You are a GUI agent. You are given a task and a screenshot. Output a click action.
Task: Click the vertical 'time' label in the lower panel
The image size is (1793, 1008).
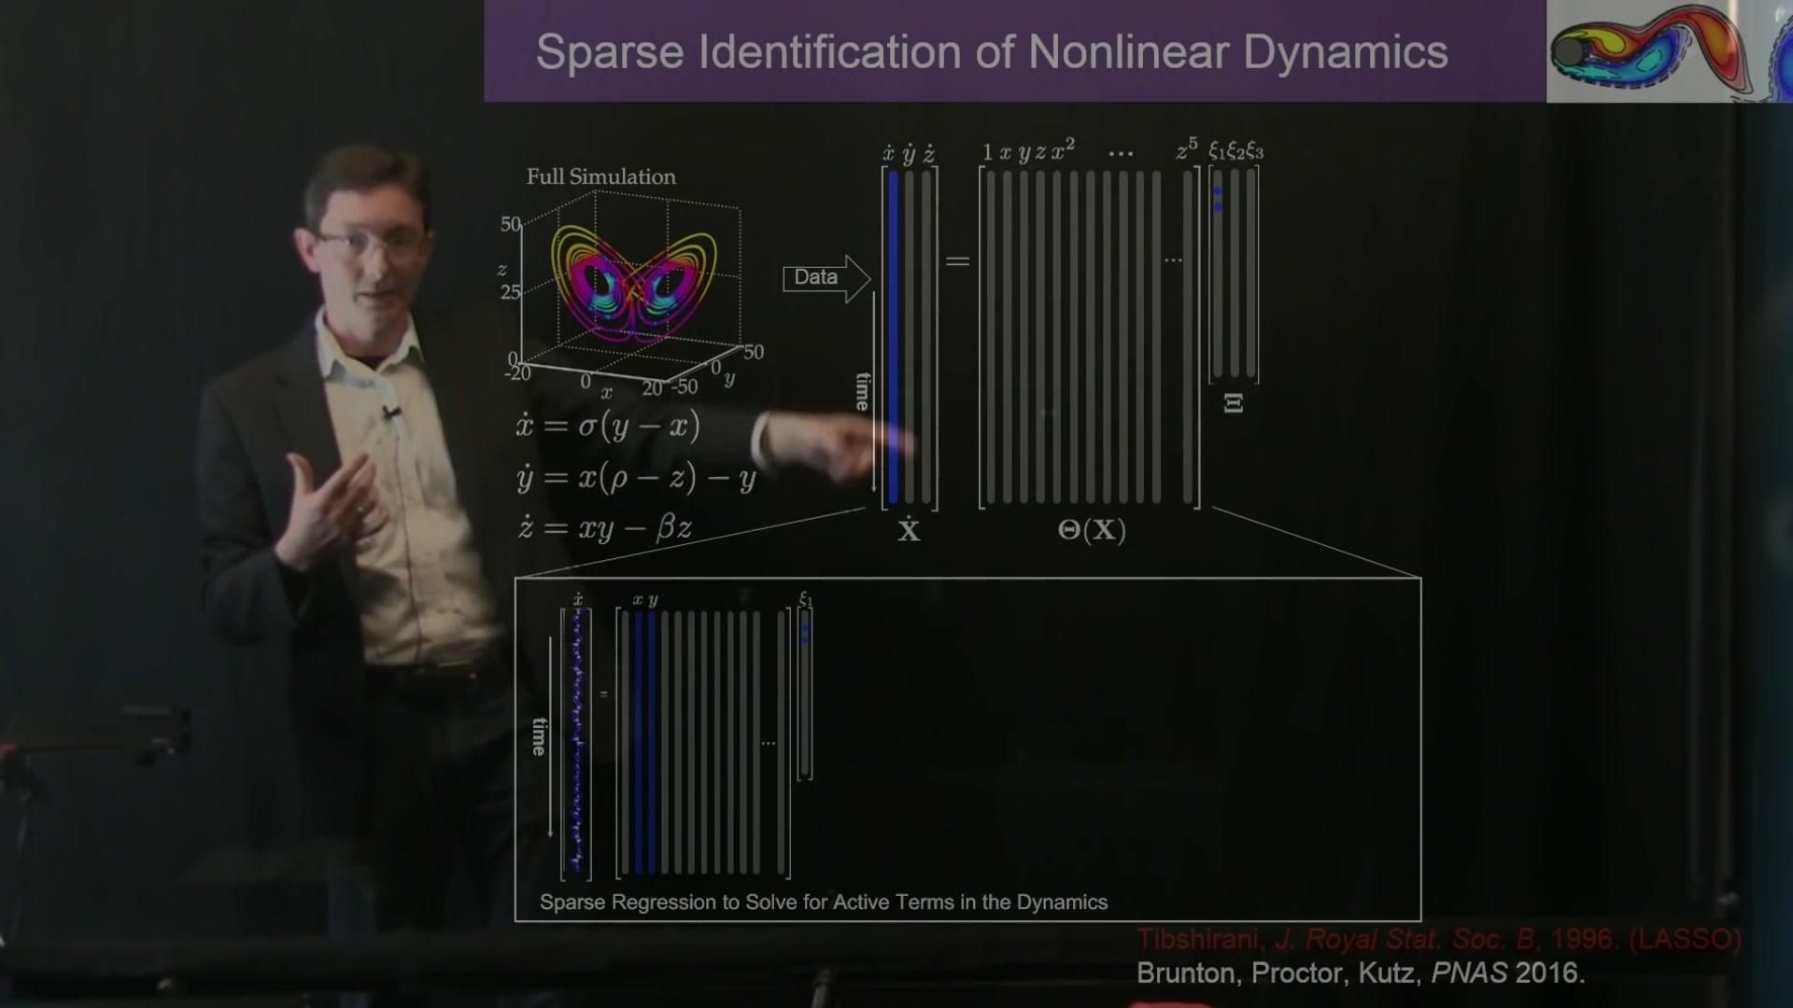tap(539, 736)
